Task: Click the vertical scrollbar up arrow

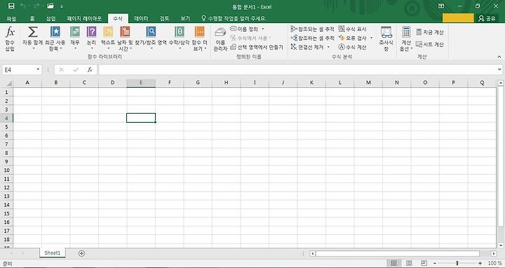Action: [501, 83]
